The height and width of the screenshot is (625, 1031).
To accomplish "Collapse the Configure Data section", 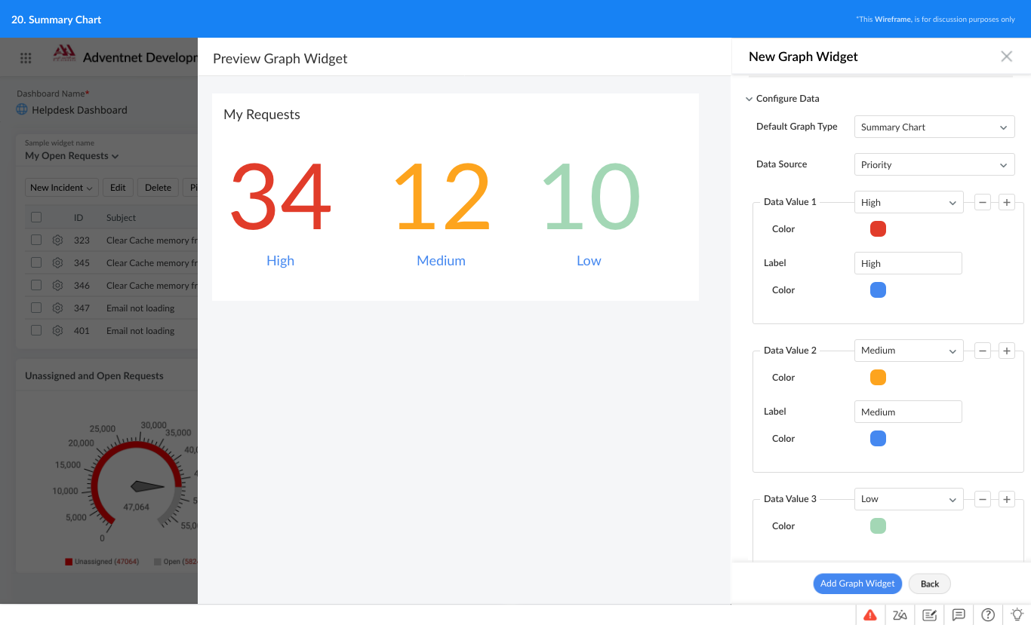I will 749,99.
